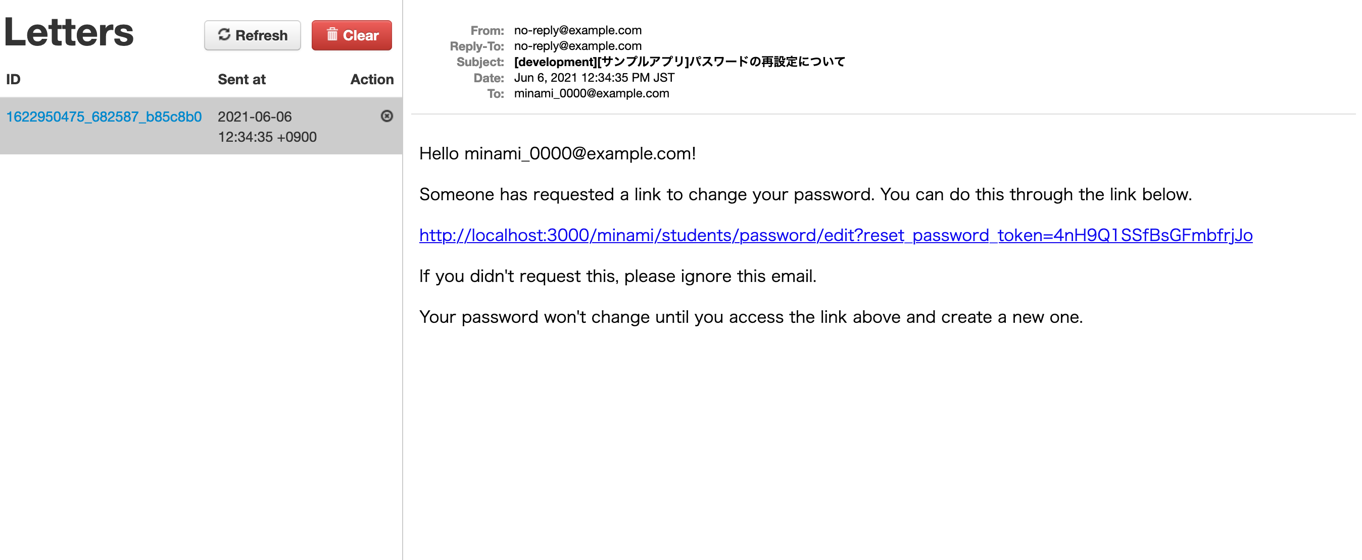The height and width of the screenshot is (560, 1362).
Task: Click the ID column header
Action: click(13, 79)
